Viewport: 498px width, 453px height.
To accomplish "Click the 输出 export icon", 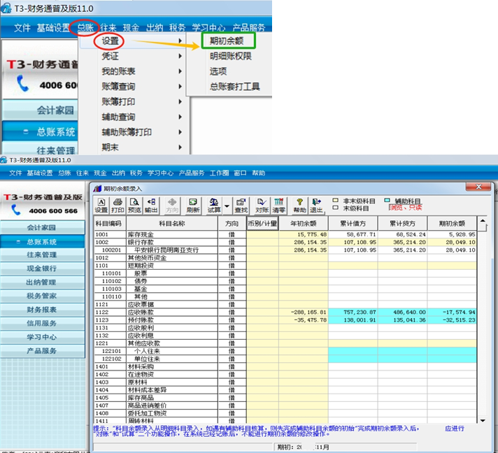I will pos(151,205).
